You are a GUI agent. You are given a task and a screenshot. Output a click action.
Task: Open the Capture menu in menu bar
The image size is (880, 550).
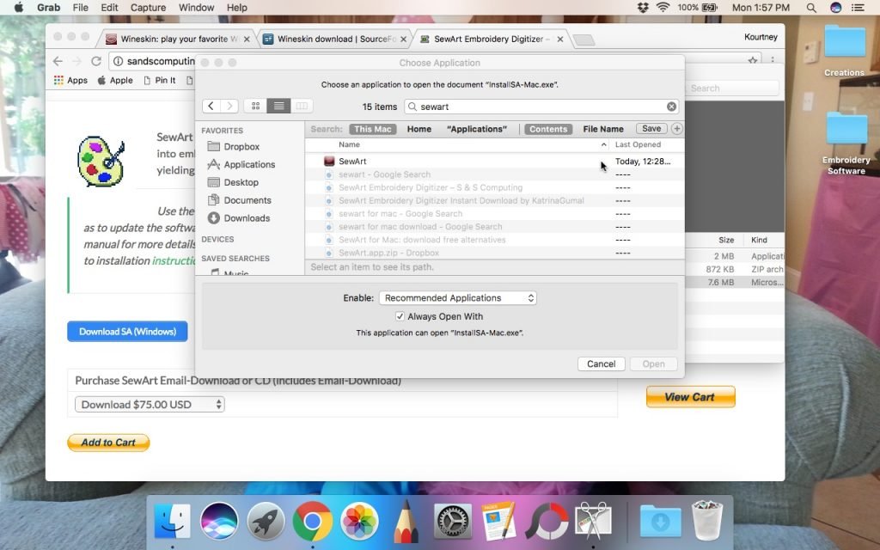click(x=148, y=8)
